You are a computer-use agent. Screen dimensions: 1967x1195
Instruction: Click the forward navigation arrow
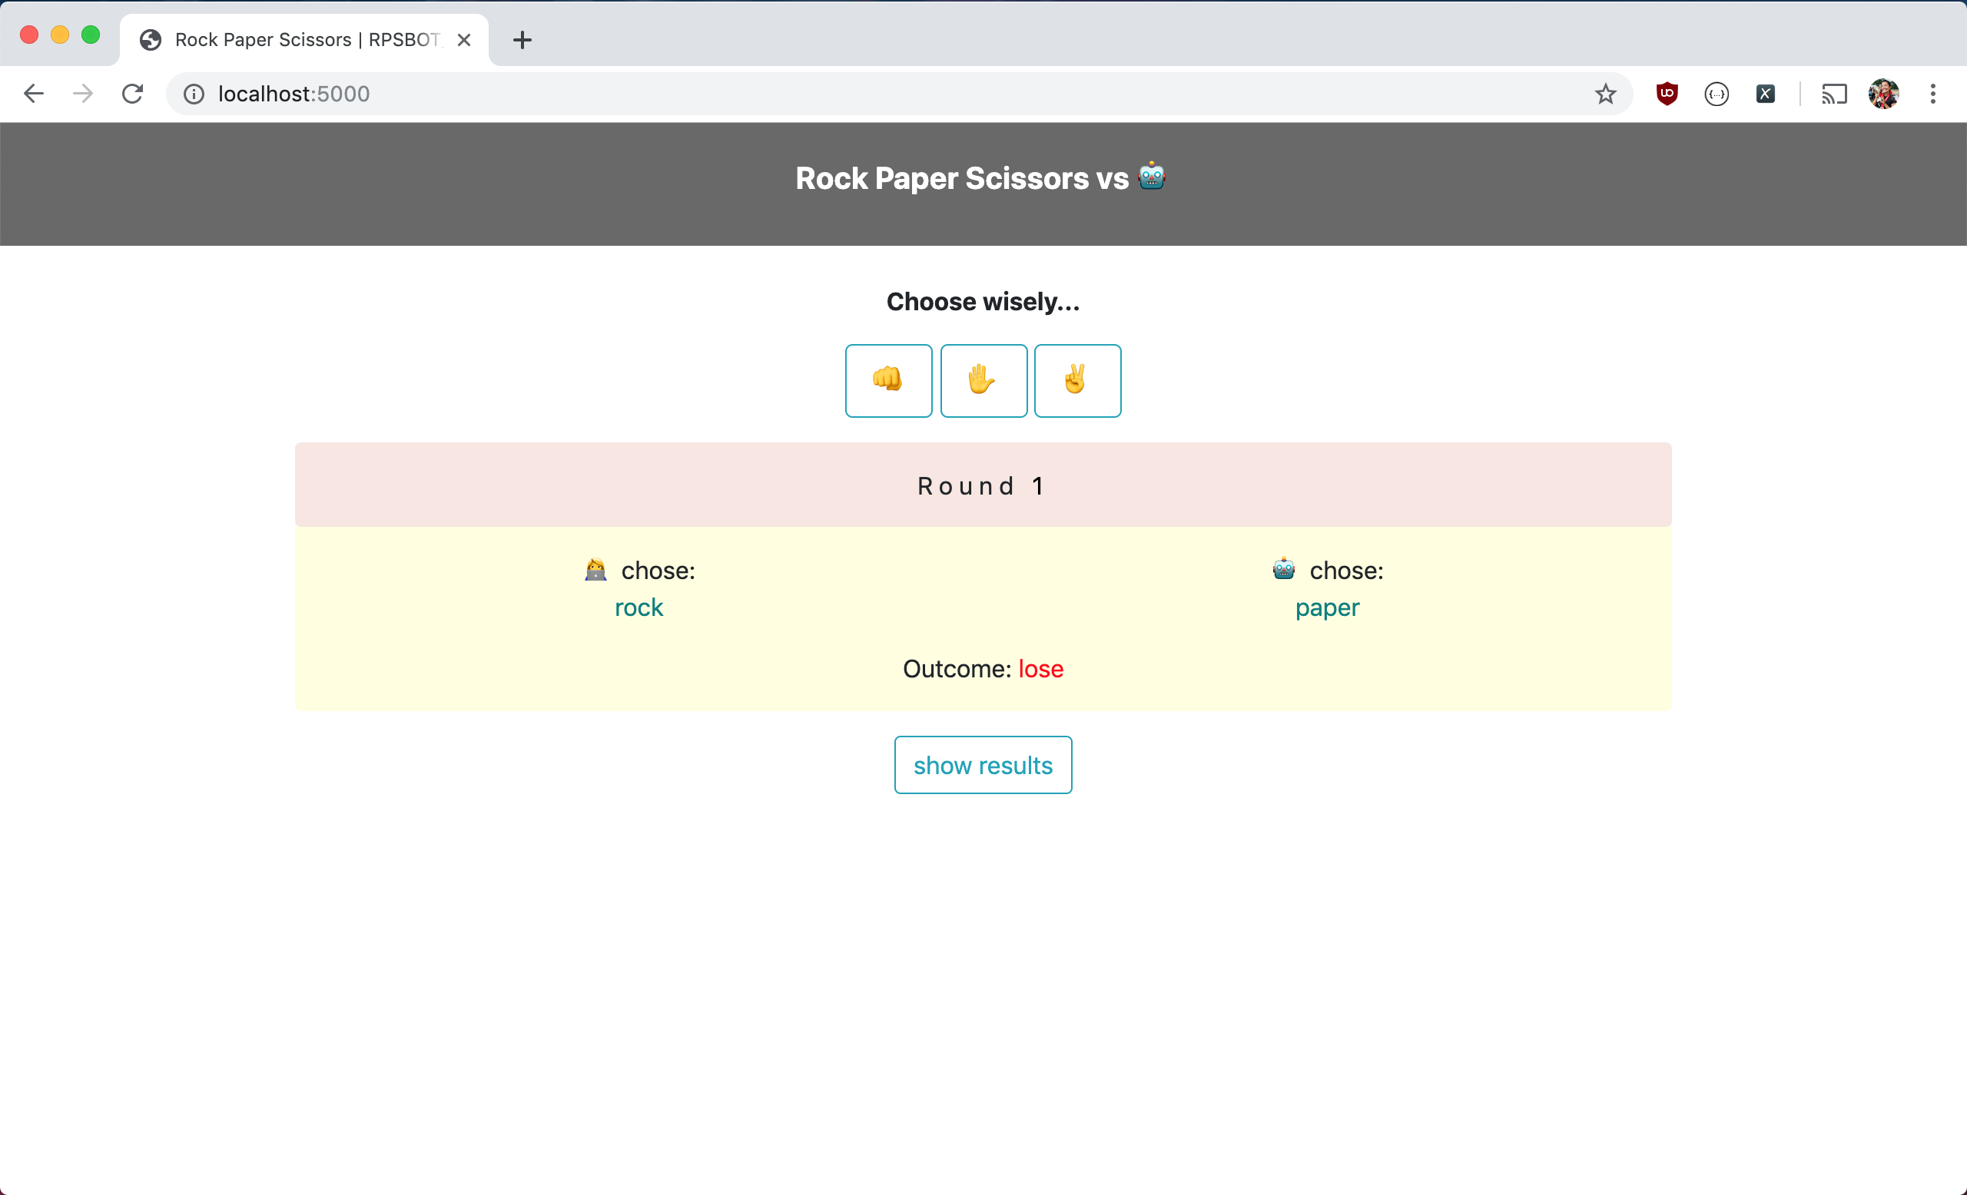tap(83, 94)
